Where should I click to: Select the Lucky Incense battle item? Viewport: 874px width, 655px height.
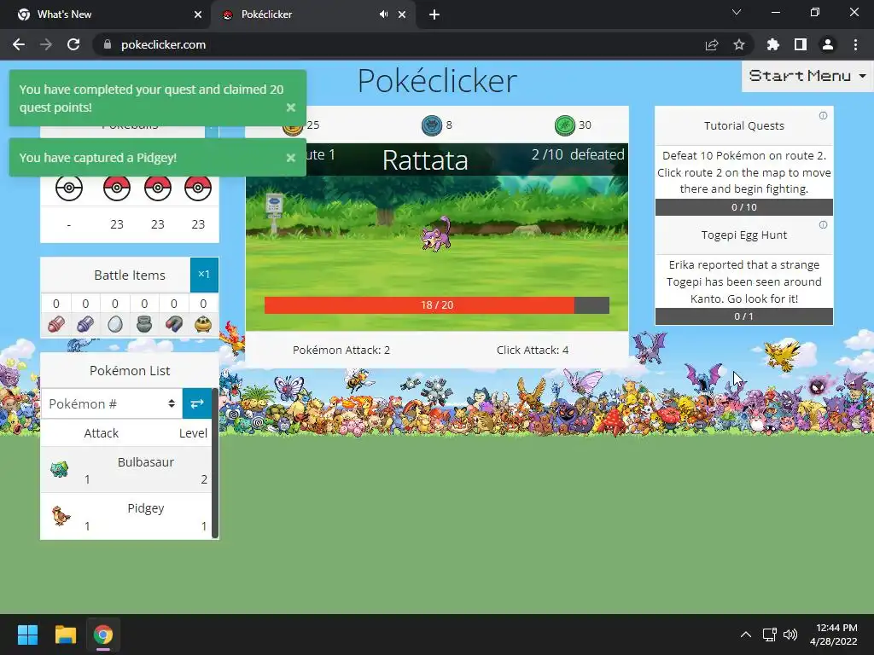pyautogui.click(x=203, y=323)
